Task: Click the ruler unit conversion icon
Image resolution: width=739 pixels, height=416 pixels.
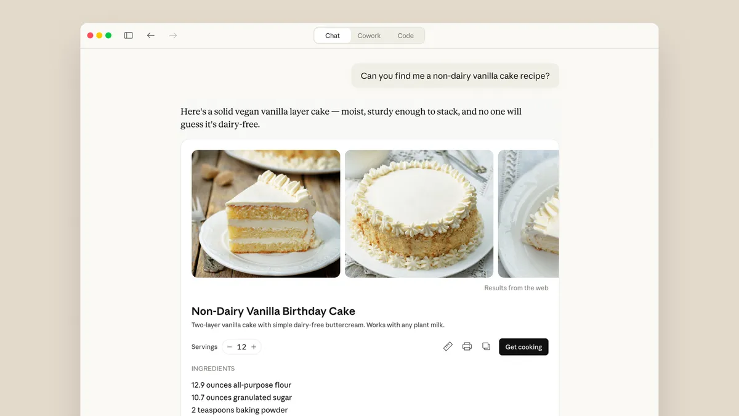Action: (x=448, y=347)
